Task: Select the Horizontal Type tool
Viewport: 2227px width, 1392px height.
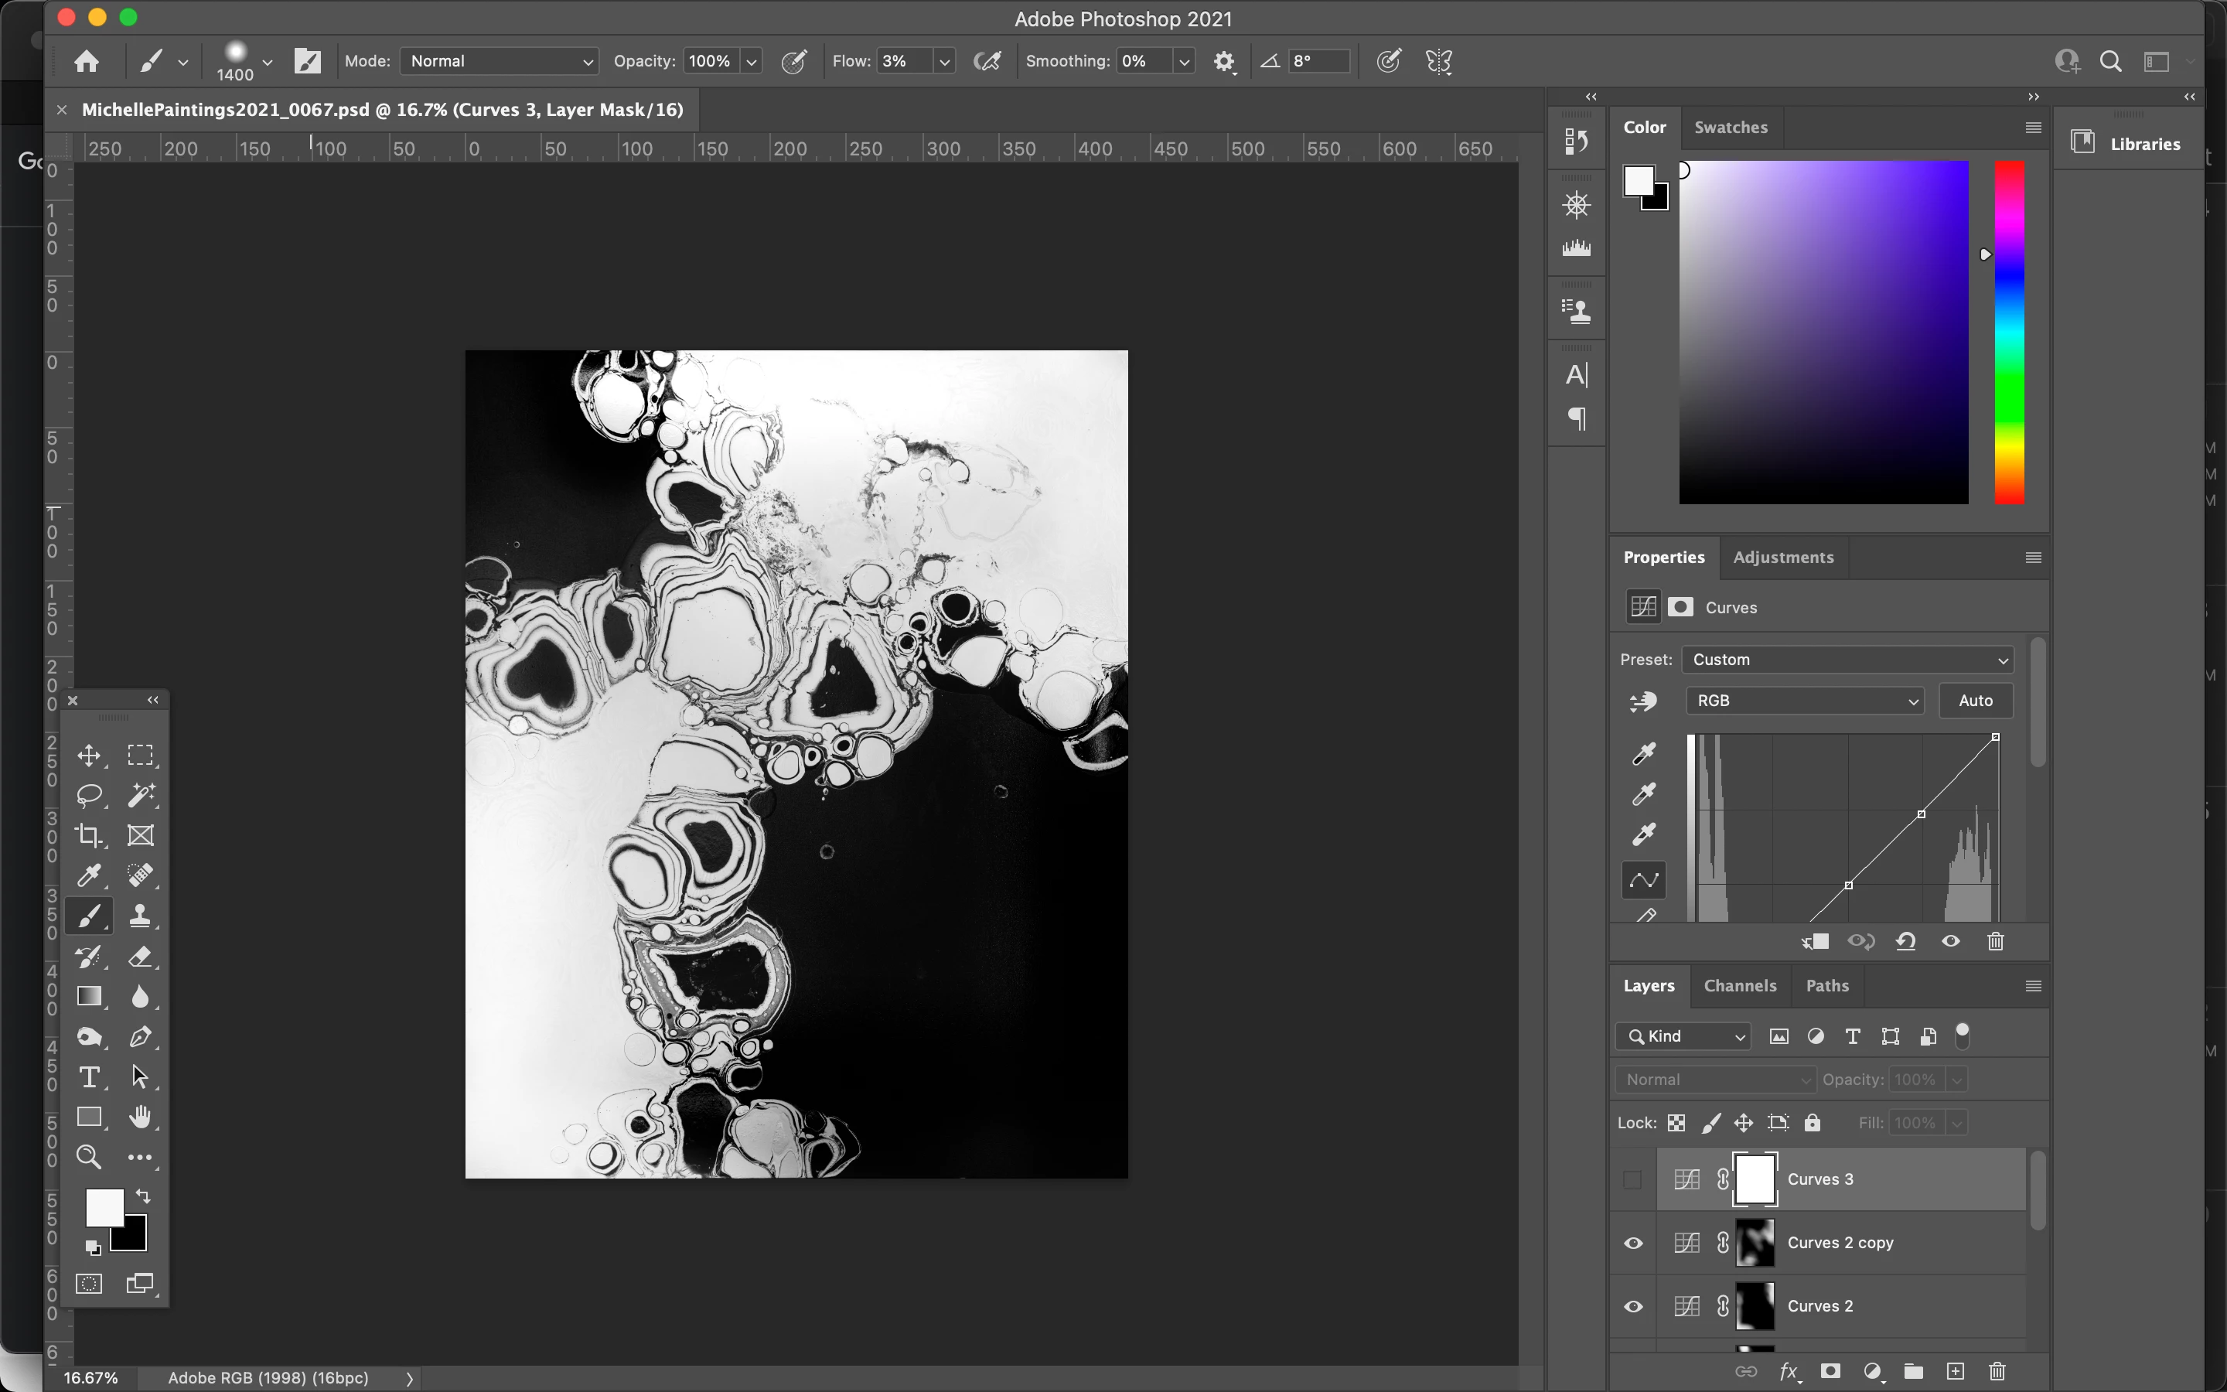Action: (x=89, y=1076)
